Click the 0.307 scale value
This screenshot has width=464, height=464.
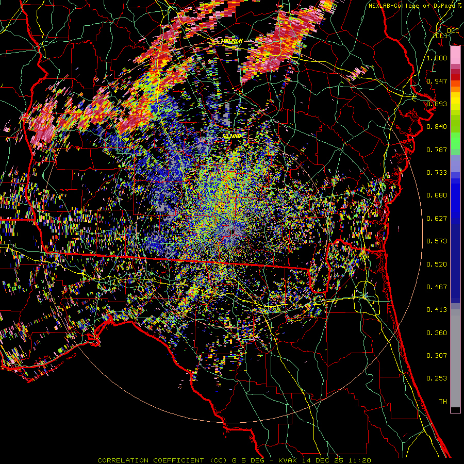coord(437,356)
